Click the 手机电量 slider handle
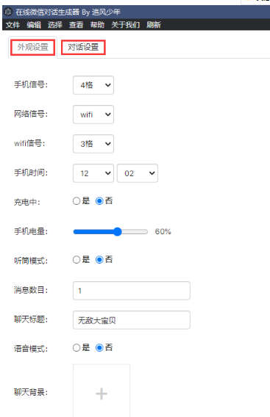The width and height of the screenshot is (270, 417). [117, 232]
